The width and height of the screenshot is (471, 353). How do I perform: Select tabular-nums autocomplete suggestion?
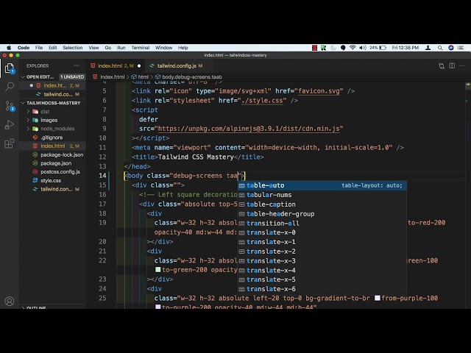coord(322,195)
